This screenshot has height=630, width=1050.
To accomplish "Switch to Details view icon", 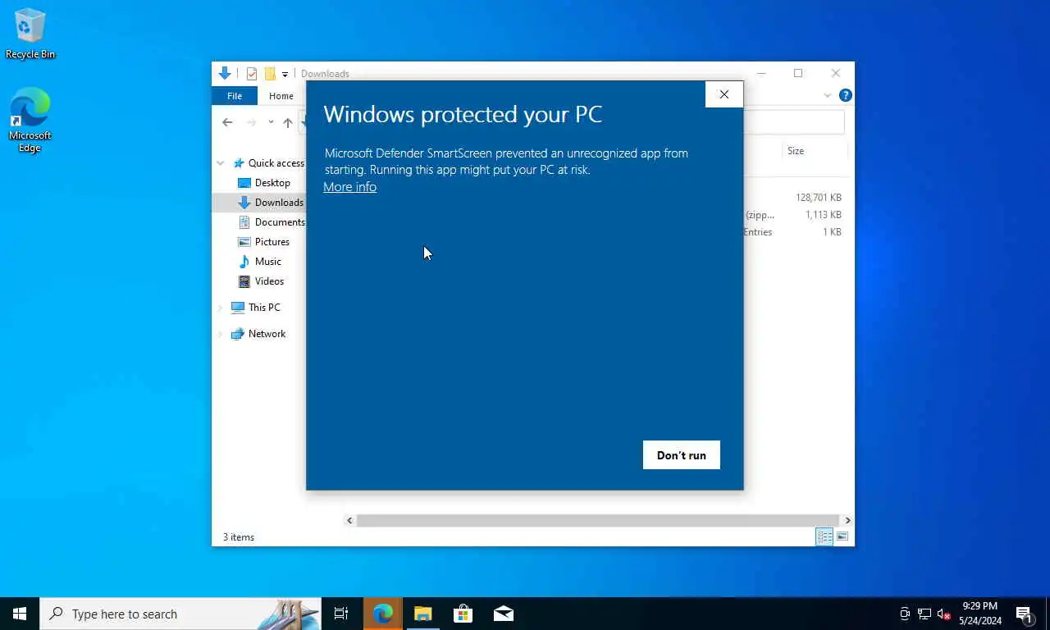I will pyautogui.click(x=824, y=536).
